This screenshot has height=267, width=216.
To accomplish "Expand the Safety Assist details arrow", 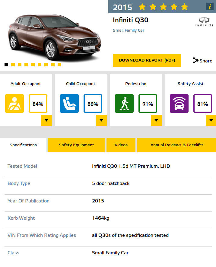I will pos(211,120).
